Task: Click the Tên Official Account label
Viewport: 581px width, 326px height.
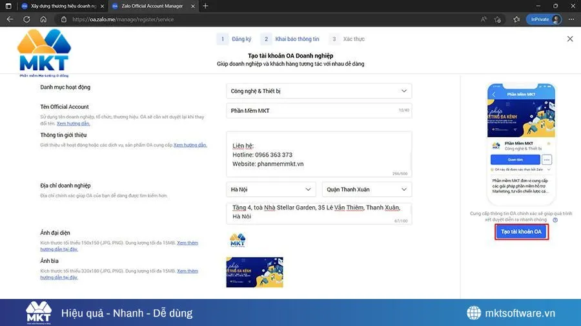Action: (65, 107)
